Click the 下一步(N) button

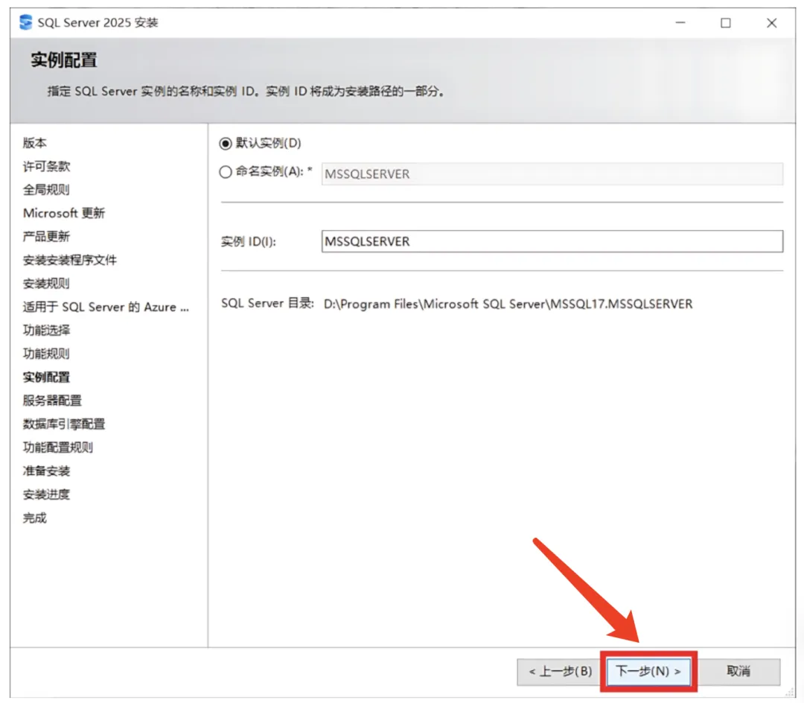click(648, 671)
